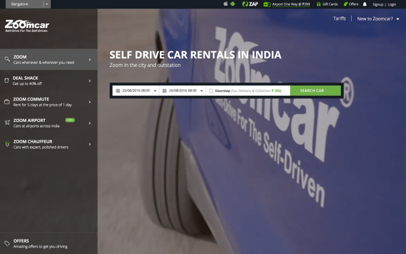Select the ZOOM sidebar menu title
The image size is (406, 254).
click(20, 57)
